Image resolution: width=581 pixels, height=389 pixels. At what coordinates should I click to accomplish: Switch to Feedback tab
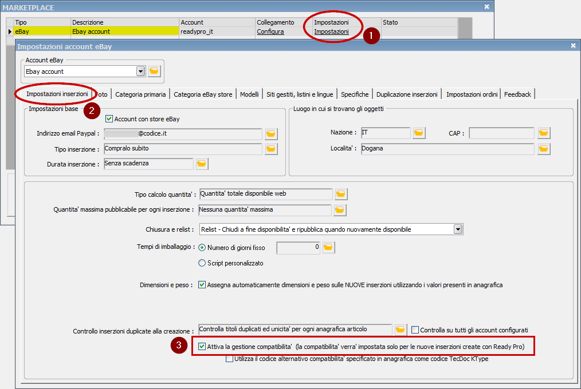click(517, 94)
